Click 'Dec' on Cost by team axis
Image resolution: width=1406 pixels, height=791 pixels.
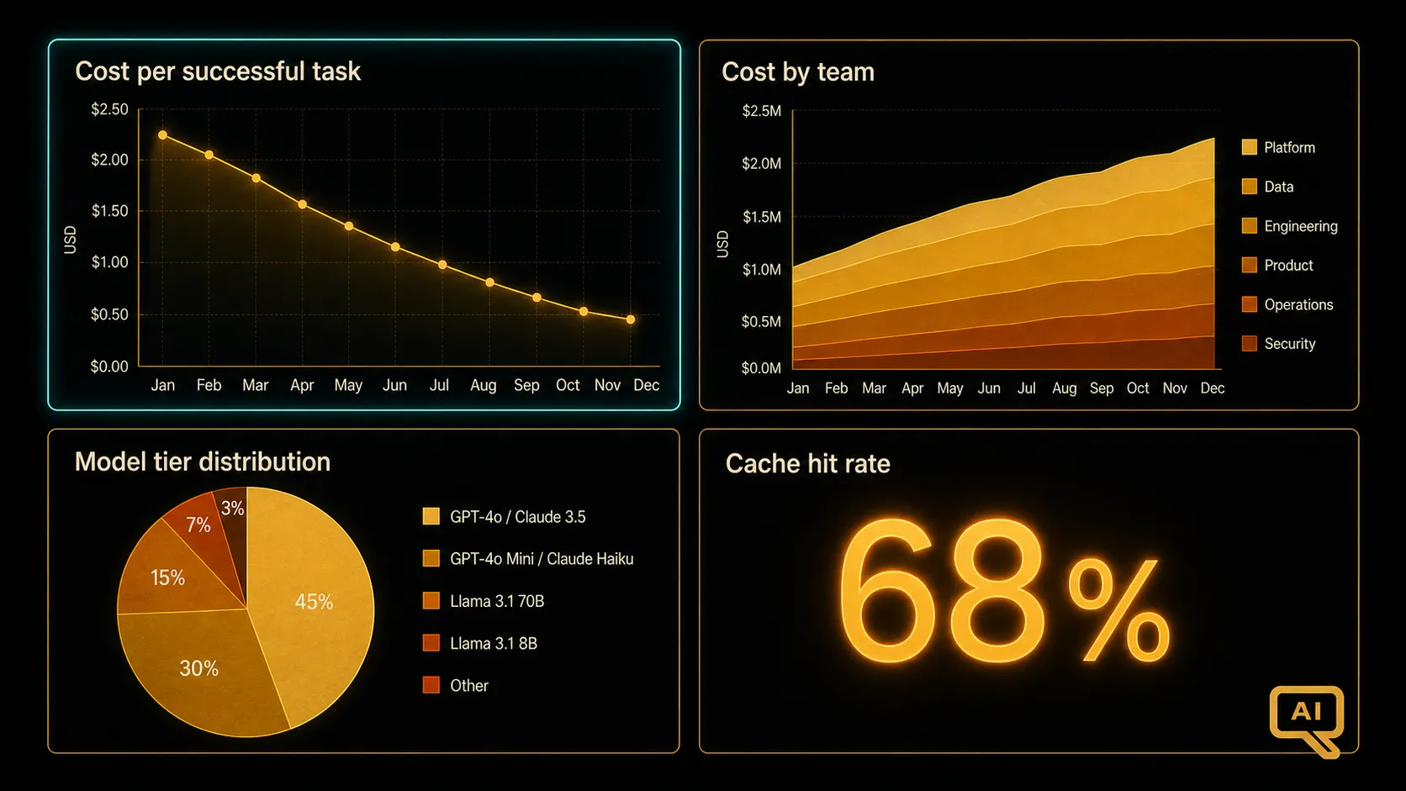[1213, 388]
